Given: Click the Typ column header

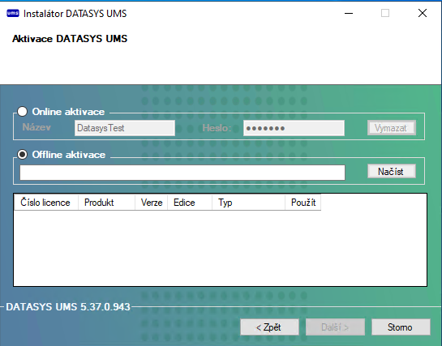Looking at the screenshot, I should [x=248, y=203].
